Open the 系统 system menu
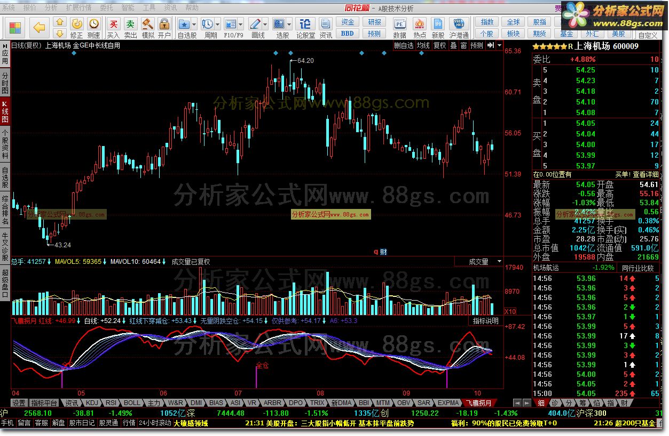Screen dimensions: 669x436 point(8,8)
